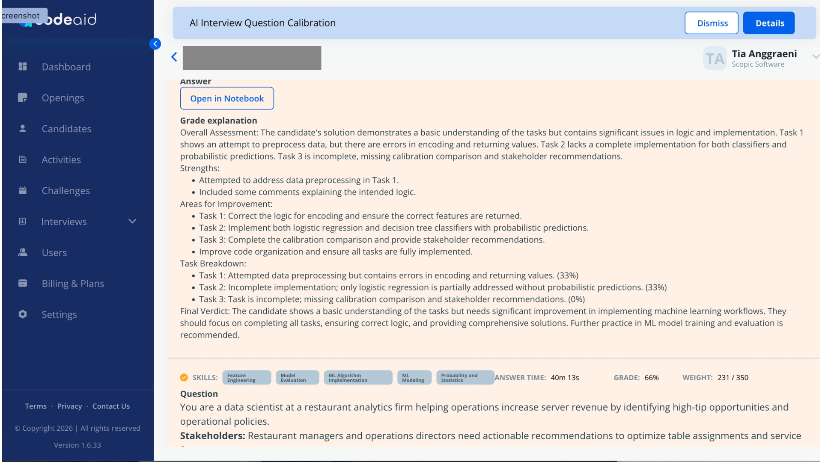This screenshot has width=822, height=462.
Task: Open the Dashboard menu item
Action: 66,67
